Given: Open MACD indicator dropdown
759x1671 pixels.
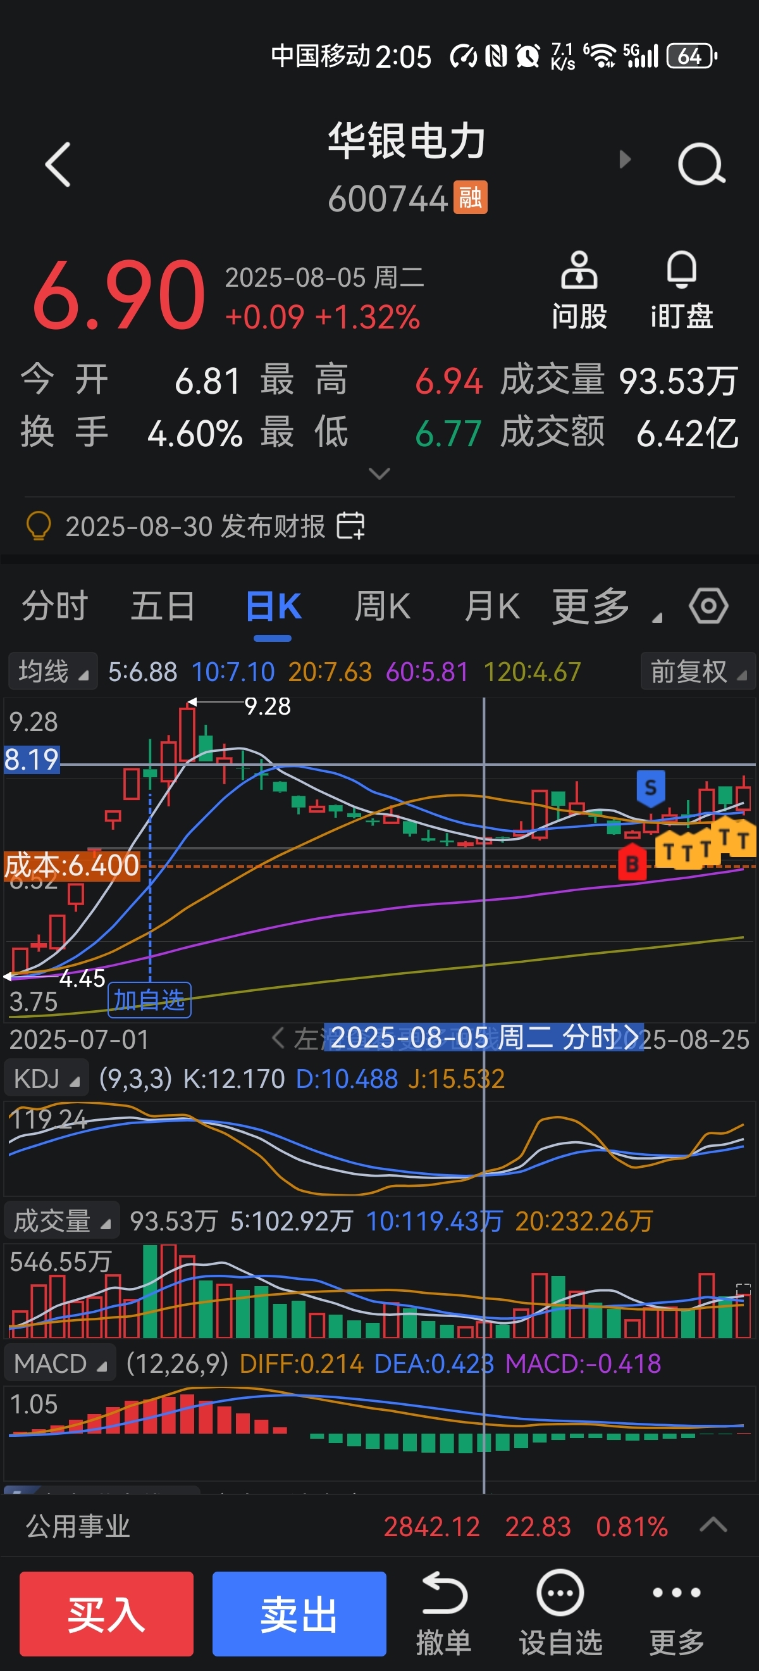Looking at the screenshot, I should [x=60, y=1363].
